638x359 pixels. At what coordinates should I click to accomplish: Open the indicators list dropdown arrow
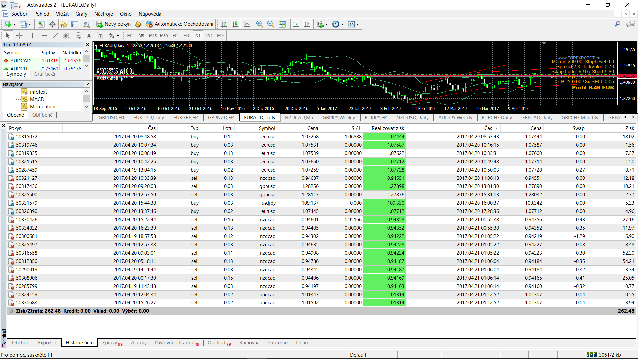[326, 24]
